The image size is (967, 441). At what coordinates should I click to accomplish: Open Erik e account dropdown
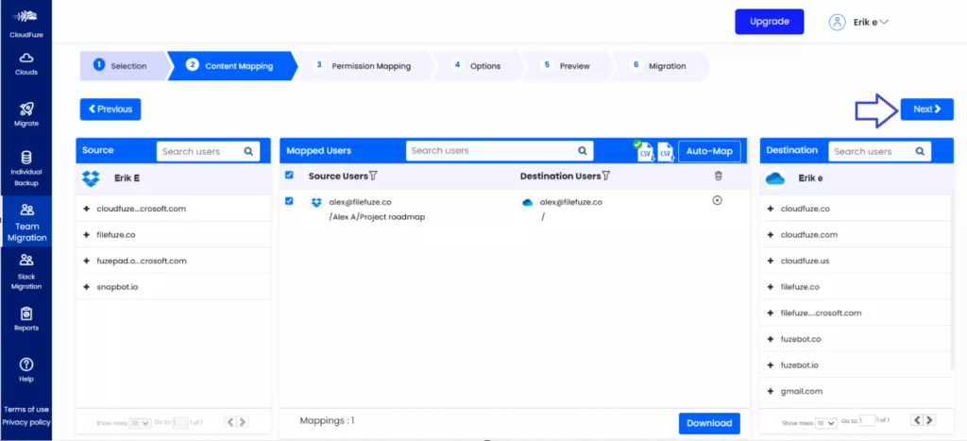click(x=870, y=23)
